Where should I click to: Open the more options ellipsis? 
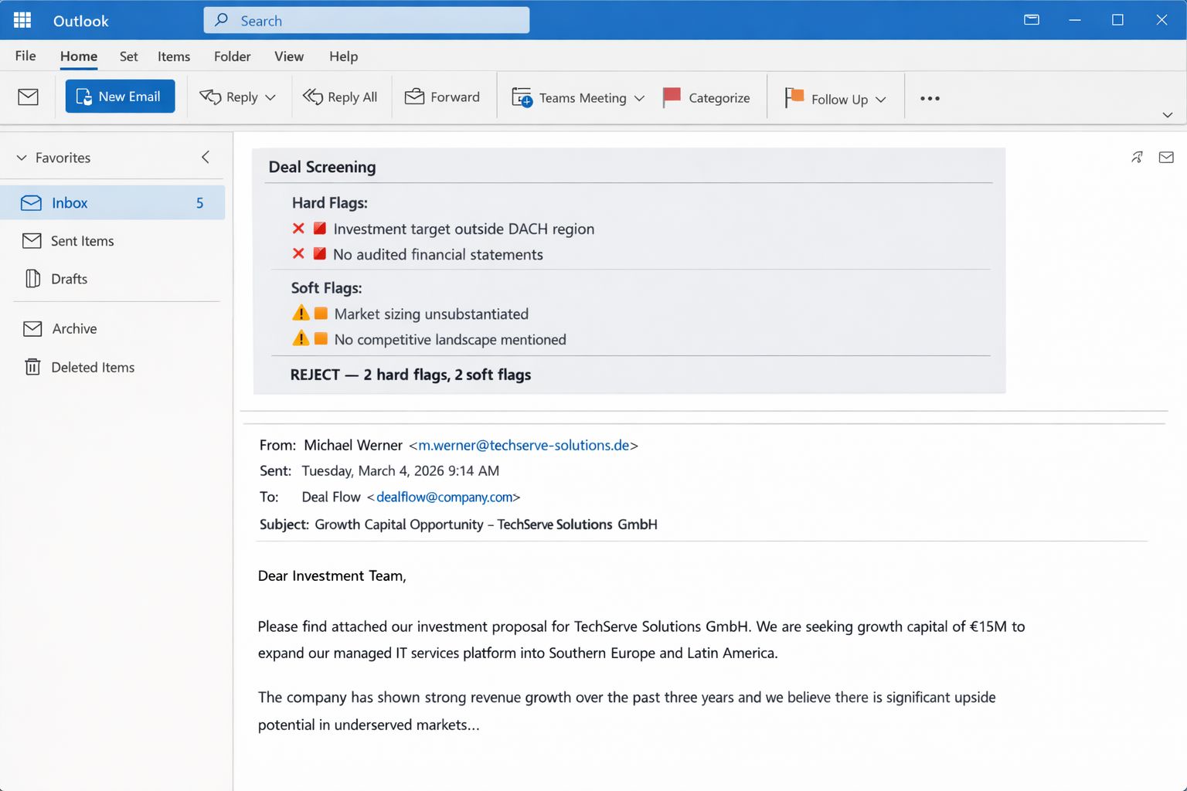pyautogui.click(x=930, y=98)
